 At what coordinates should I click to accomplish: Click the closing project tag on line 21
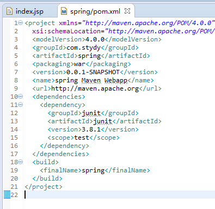coord(44,187)
